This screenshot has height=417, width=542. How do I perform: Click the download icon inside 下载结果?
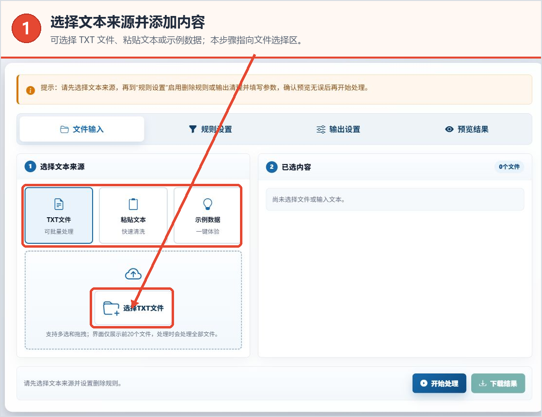[x=482, y=383]
